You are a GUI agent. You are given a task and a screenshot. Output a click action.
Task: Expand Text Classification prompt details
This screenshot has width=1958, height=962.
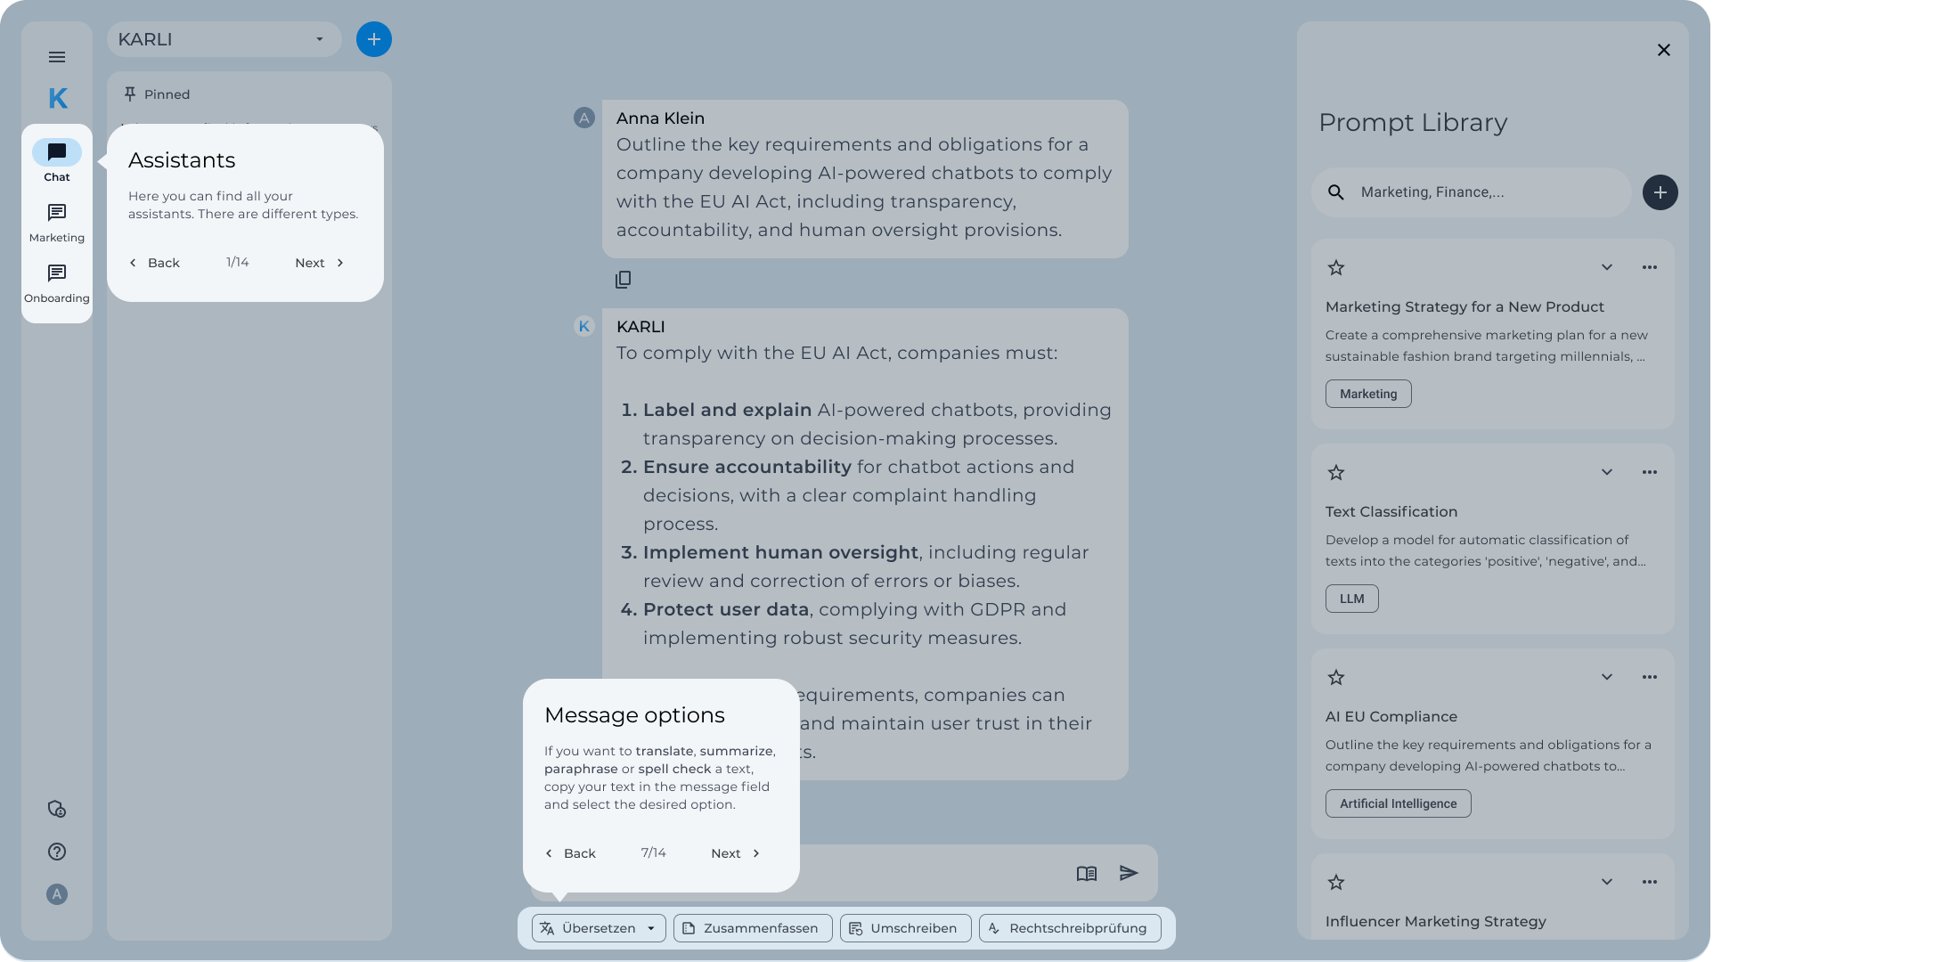pos(1607,472)
